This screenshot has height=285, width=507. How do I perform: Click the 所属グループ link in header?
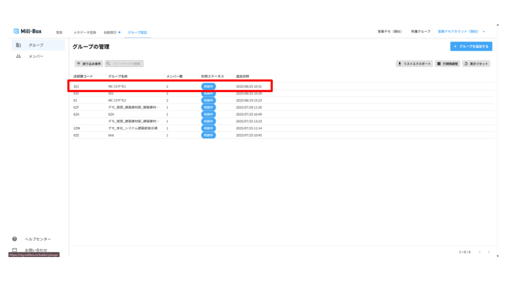(420, 32)
